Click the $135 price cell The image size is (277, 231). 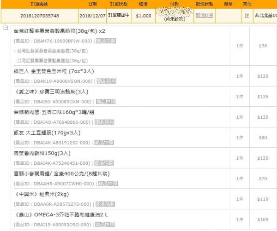(x=263, y=97)
